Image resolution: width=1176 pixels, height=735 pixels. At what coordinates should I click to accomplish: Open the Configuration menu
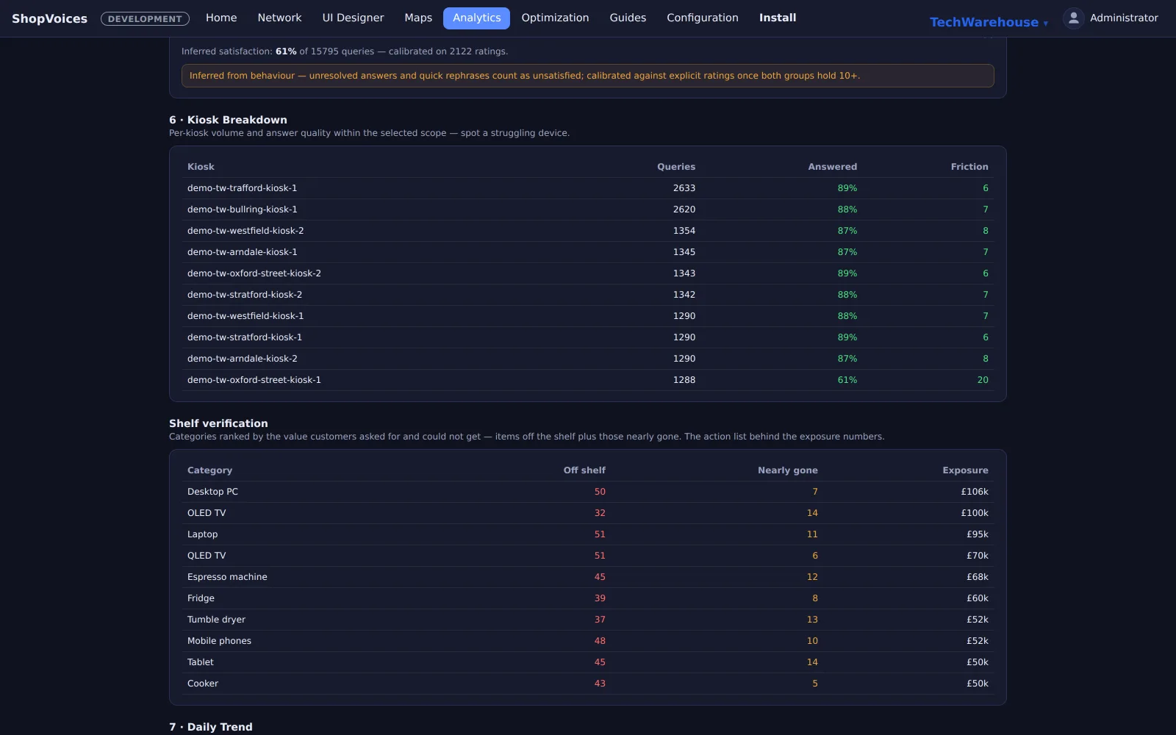click(x=703, y=18)
